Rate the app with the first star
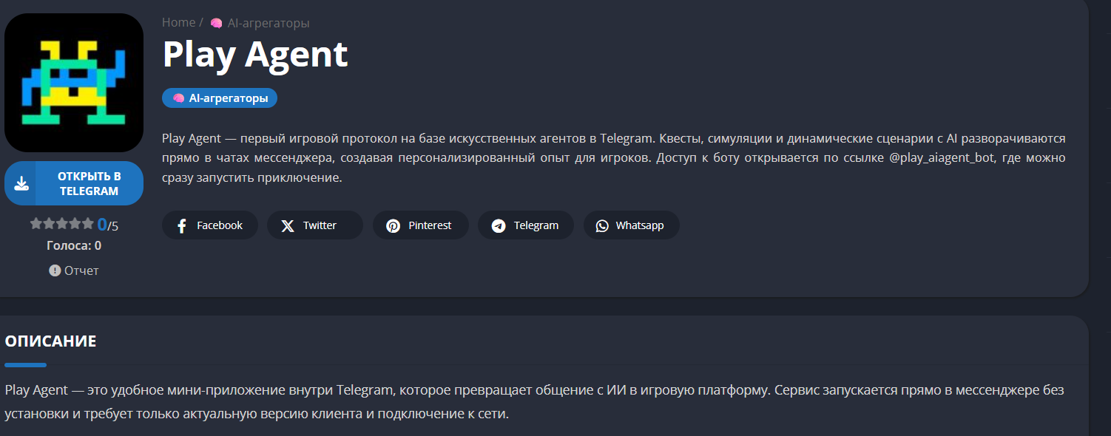Viewport: 1111px width, 436px height. point(36,223)
